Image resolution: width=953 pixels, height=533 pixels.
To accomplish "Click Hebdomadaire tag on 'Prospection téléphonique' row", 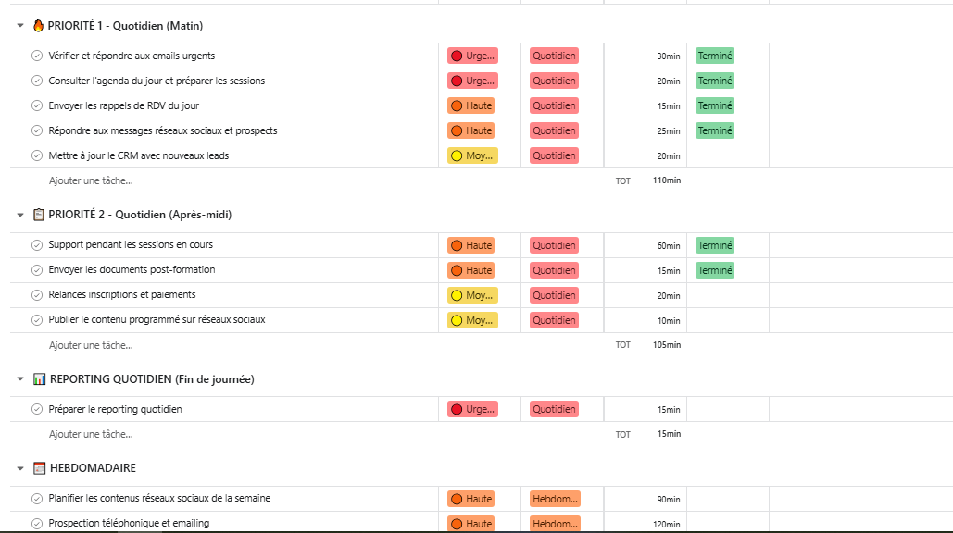I will (x=556, y=524).
